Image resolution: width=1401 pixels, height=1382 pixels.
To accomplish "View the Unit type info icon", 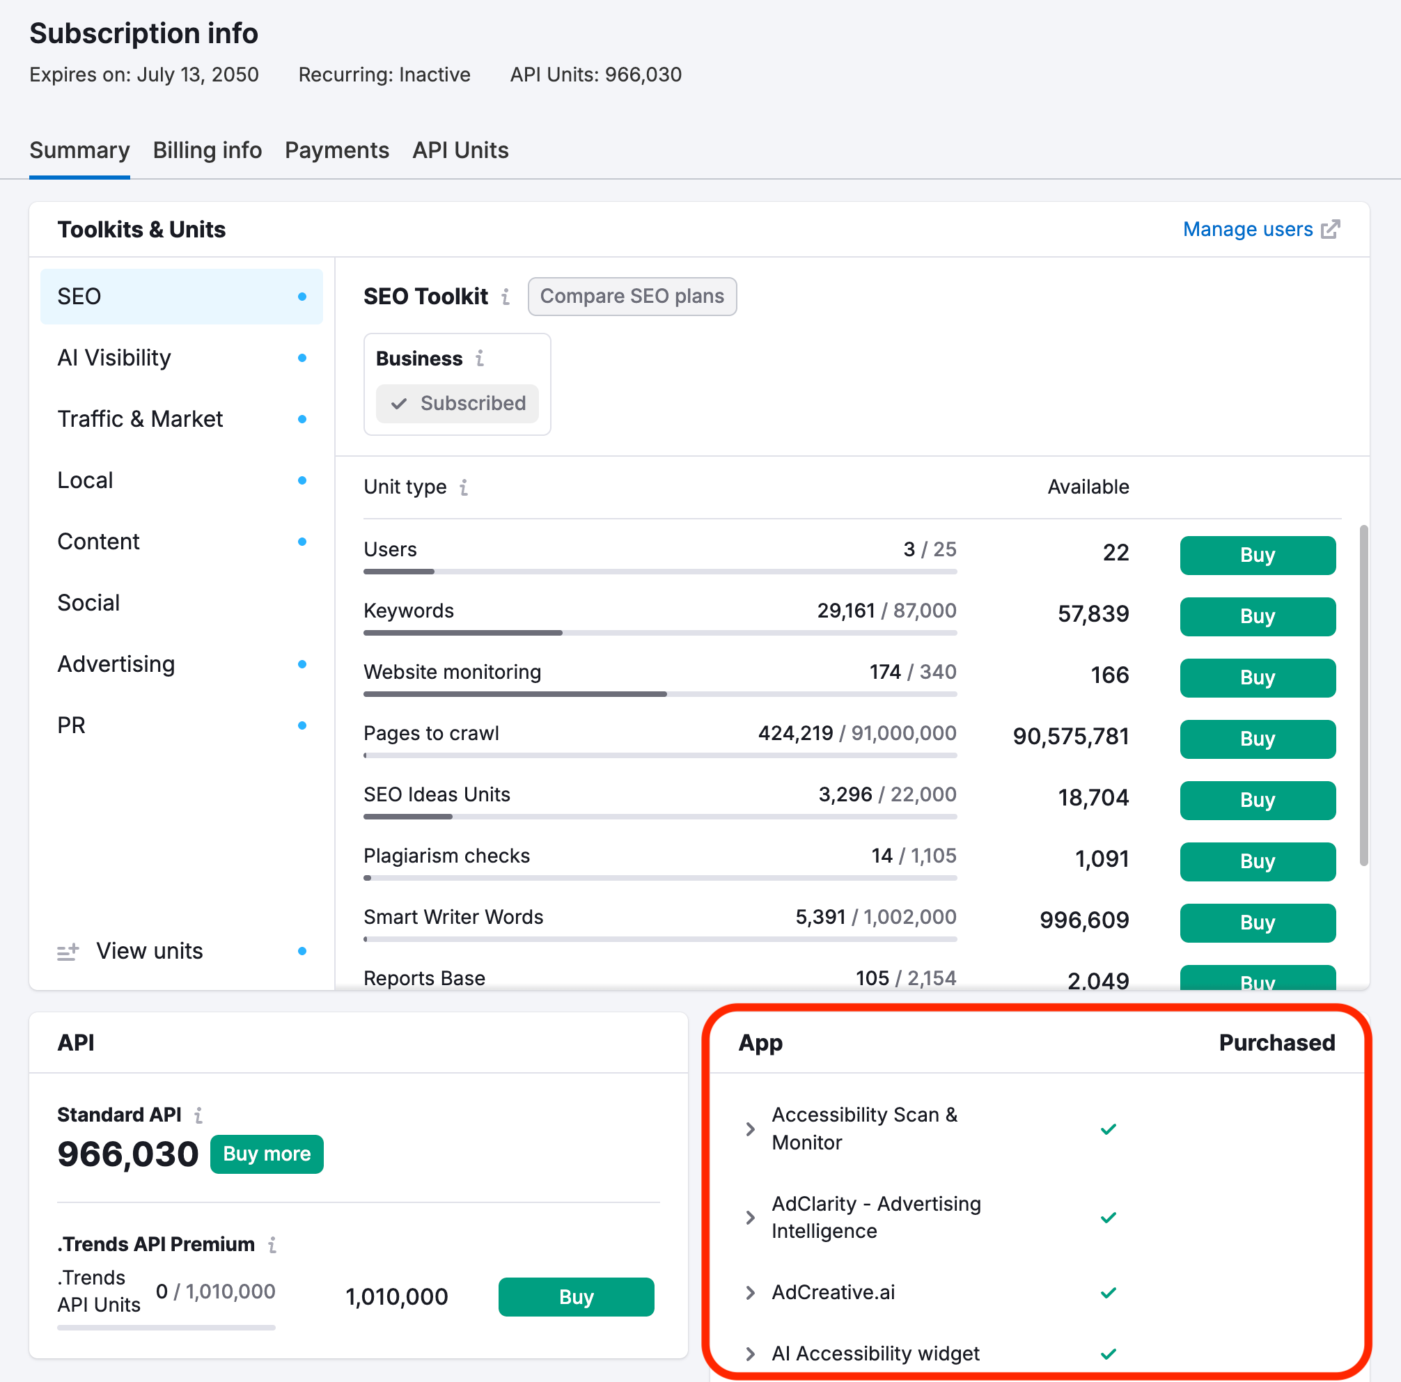I will tap(465, 488).
